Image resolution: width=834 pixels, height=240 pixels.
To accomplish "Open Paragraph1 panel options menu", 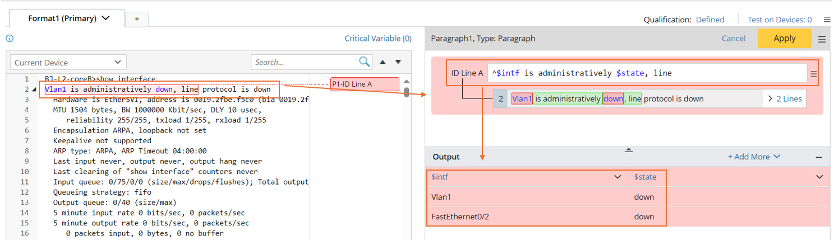I will click(x=822, y=39).
